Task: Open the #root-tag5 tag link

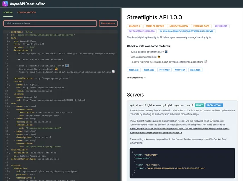Action: pos(195,70)
